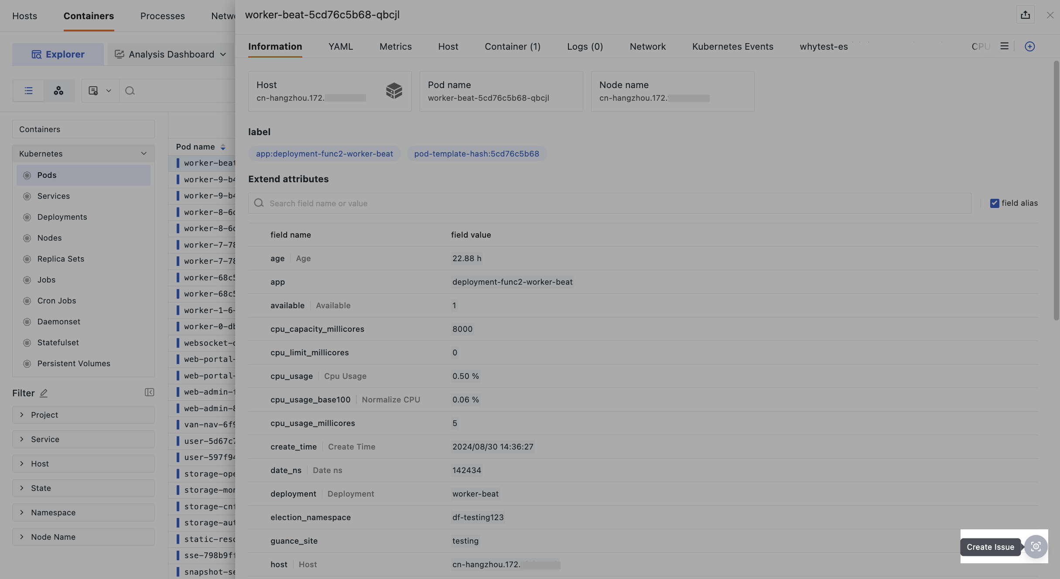Click the Create Issue screenshot icon
1060x579 pixels.
pyautogui.click(x=1036, y=547)
